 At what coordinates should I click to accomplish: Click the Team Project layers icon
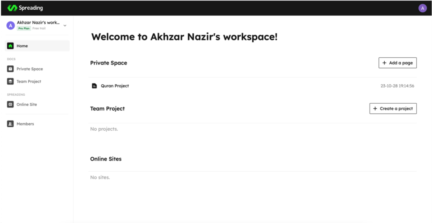[x=10, y=81]
